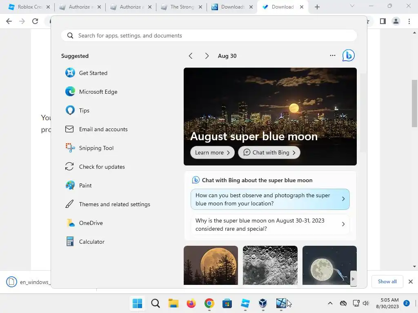Open Chrome three-dot menu

click(x=409, y=21)
